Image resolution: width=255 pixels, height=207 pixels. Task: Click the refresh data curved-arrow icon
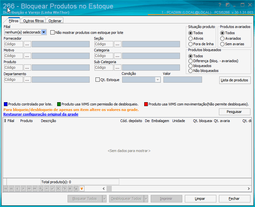click(64, 189)
